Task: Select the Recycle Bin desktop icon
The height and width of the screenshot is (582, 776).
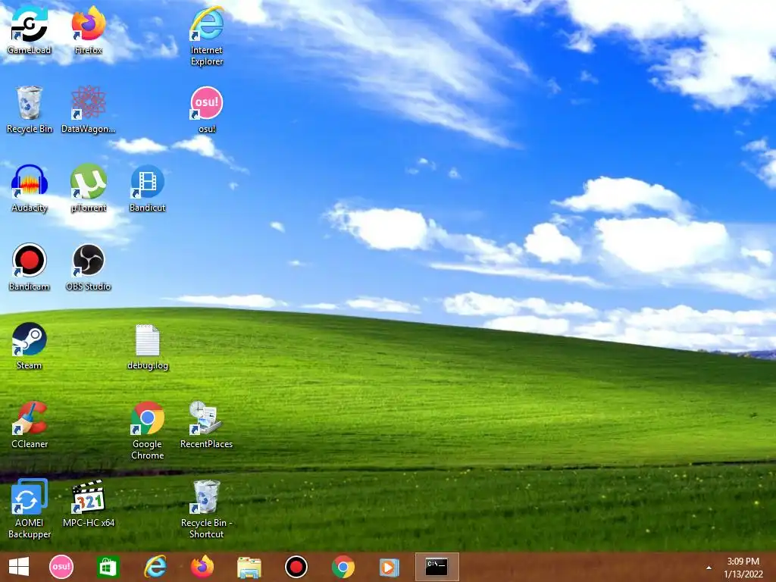Action: point(30,109)
